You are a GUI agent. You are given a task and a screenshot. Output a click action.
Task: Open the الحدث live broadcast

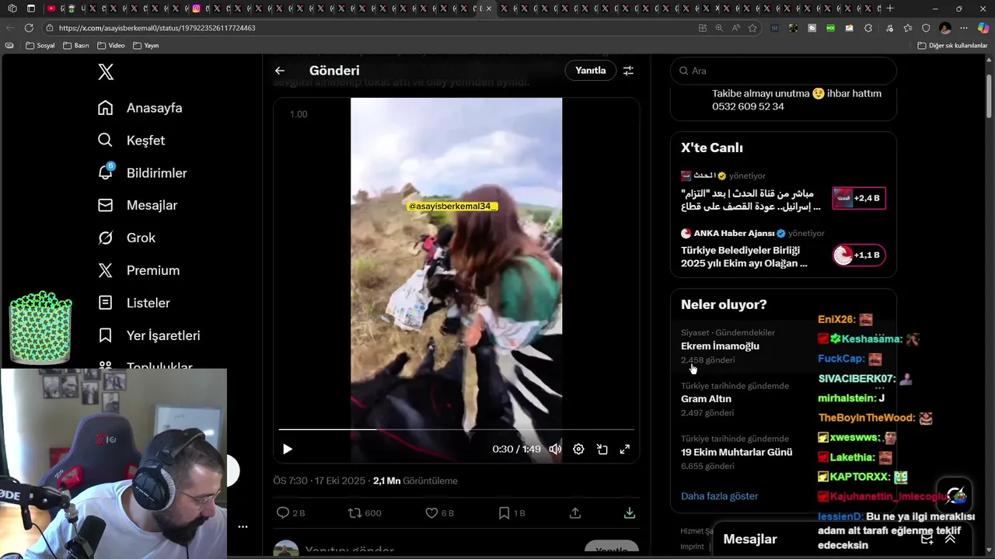pyautogui.click(x=783, y=193)
